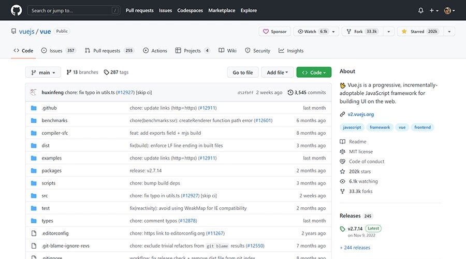Select the vue topic tag

coord(402,127)
